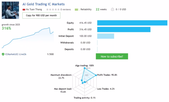169x102 pixels.
Task: Click the Profit Trades radar point
Action: 96,75
